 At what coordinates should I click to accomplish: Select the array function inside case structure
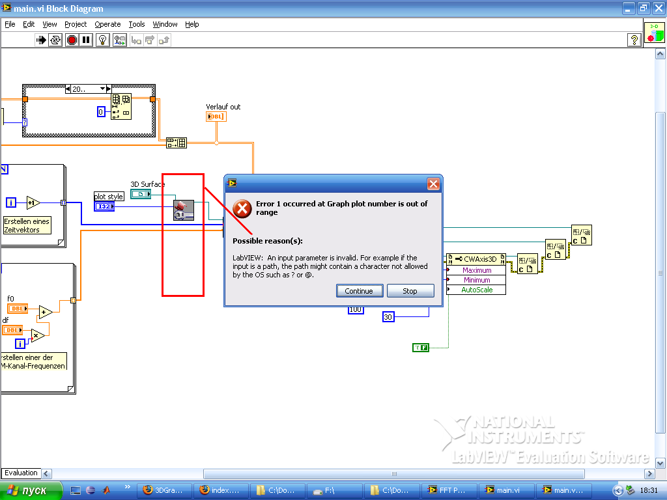click(x=121, y=107)
